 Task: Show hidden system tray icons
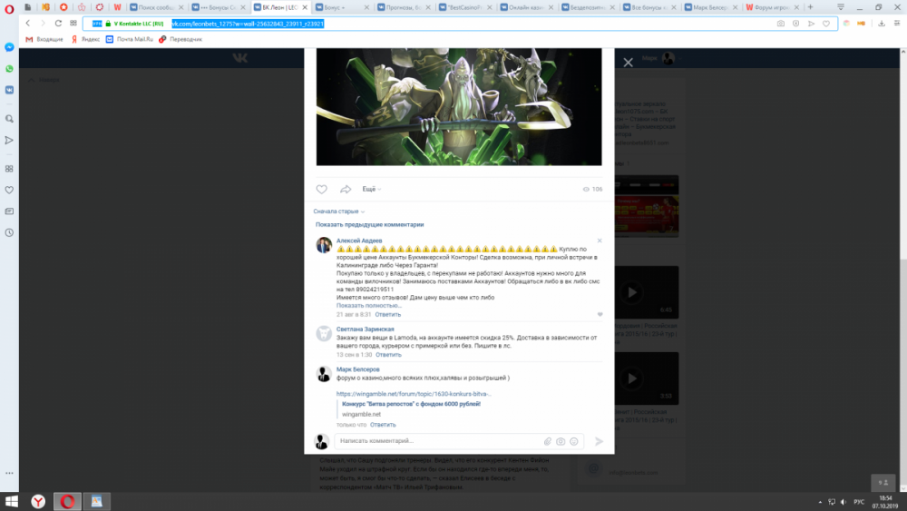click(x=820, y=502)
